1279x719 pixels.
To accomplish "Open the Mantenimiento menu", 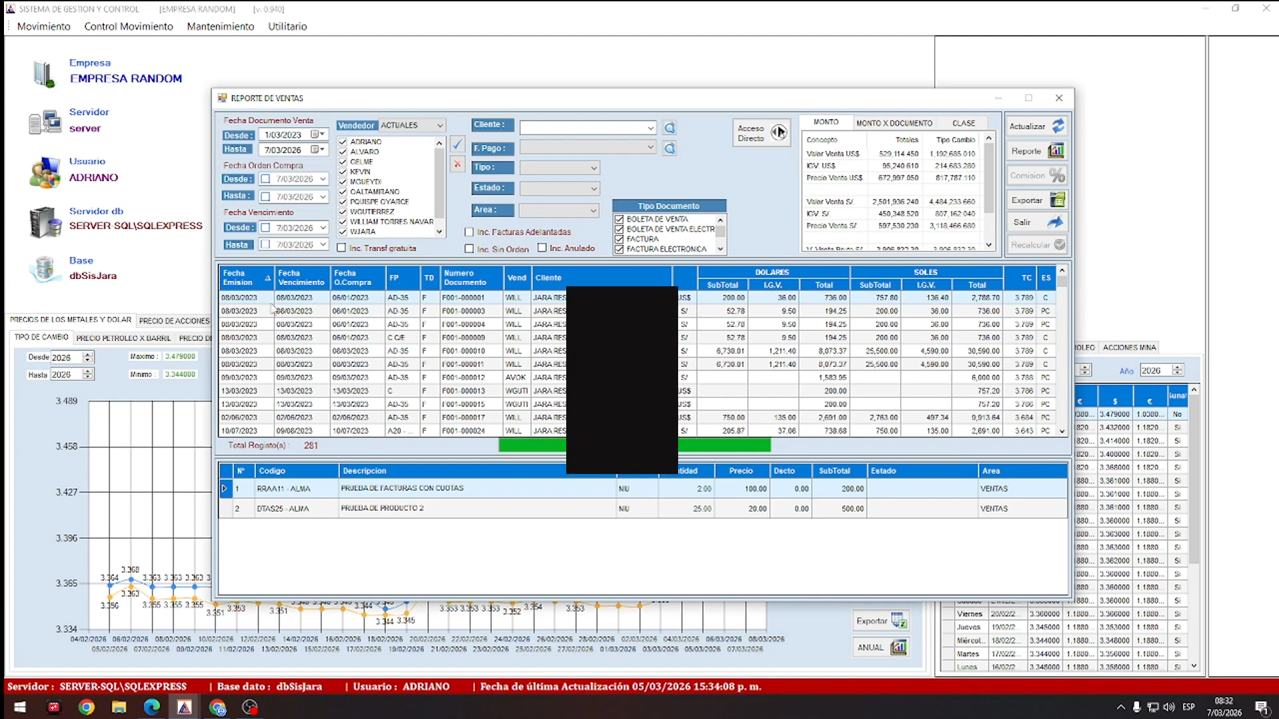I will [x=220, y=27].
